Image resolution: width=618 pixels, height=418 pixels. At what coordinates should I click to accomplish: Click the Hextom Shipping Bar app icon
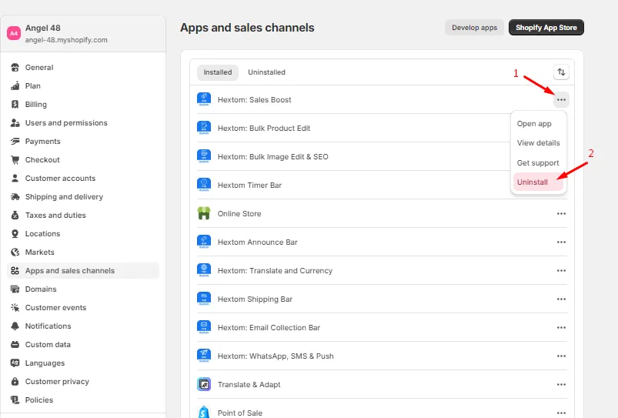[x=204, y=299]
